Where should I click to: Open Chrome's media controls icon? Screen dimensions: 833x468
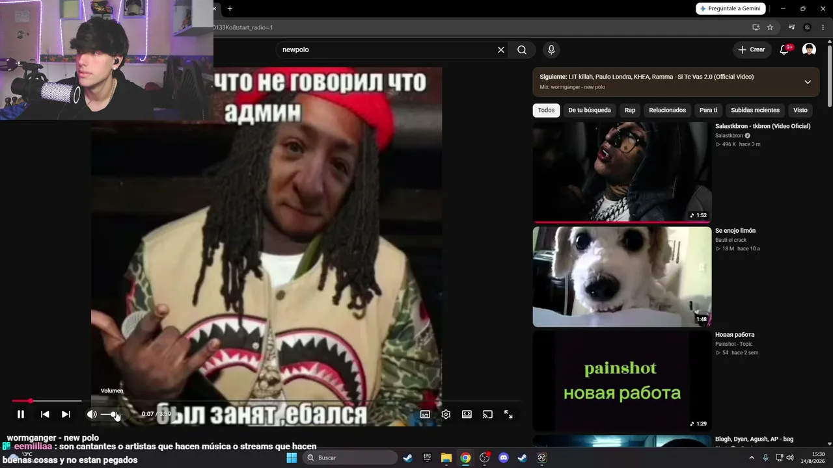[791, 27]
